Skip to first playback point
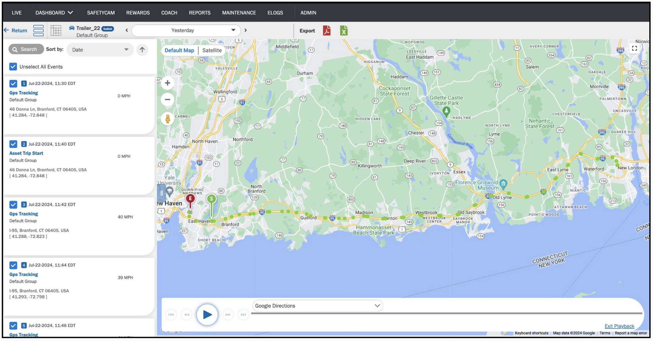The image size is (653, 341). point(171,315)
